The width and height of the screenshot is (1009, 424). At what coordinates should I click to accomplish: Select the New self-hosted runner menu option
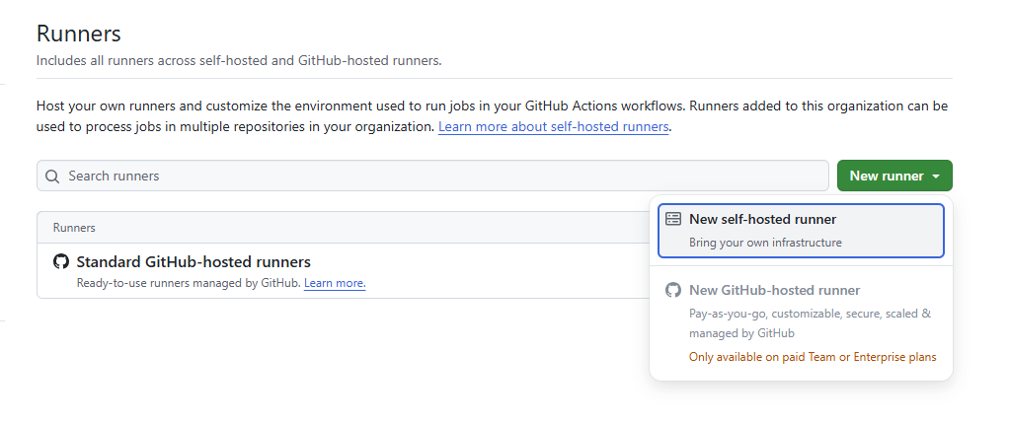pyautogui.click(x=801, y=231)
